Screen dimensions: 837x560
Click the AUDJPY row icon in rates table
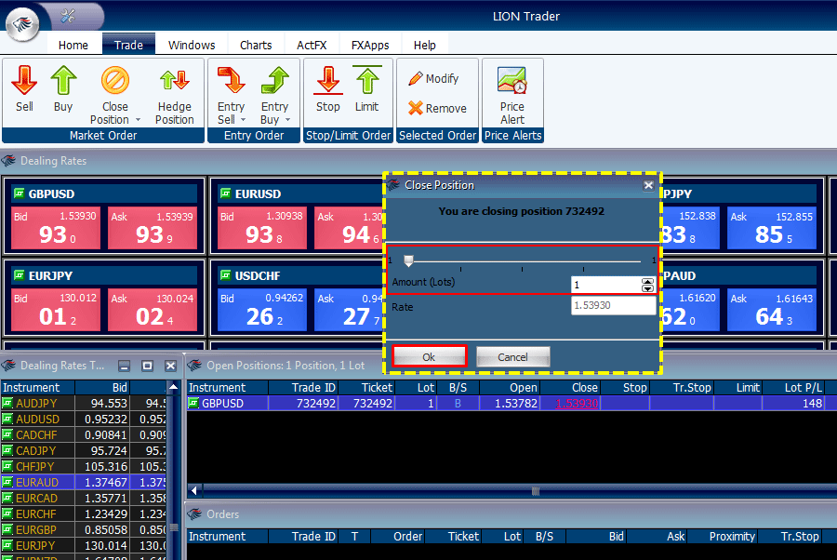(x=7, y=403)
